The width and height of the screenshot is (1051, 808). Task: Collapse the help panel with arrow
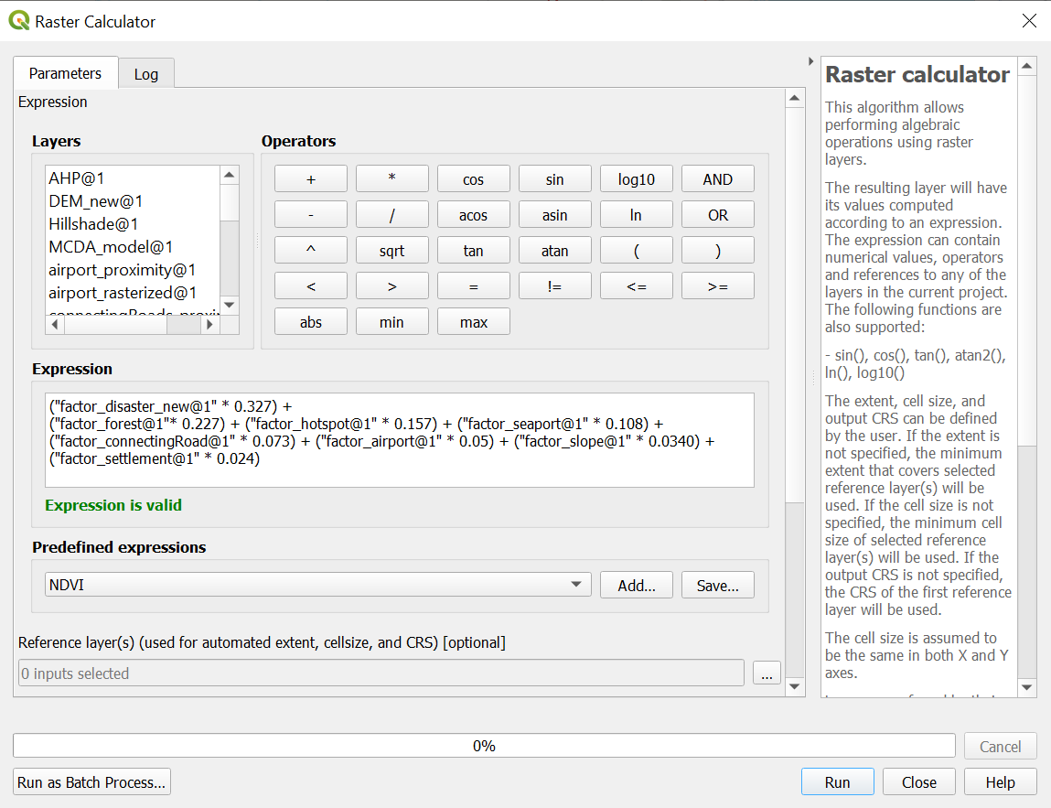tap(810, 62)
